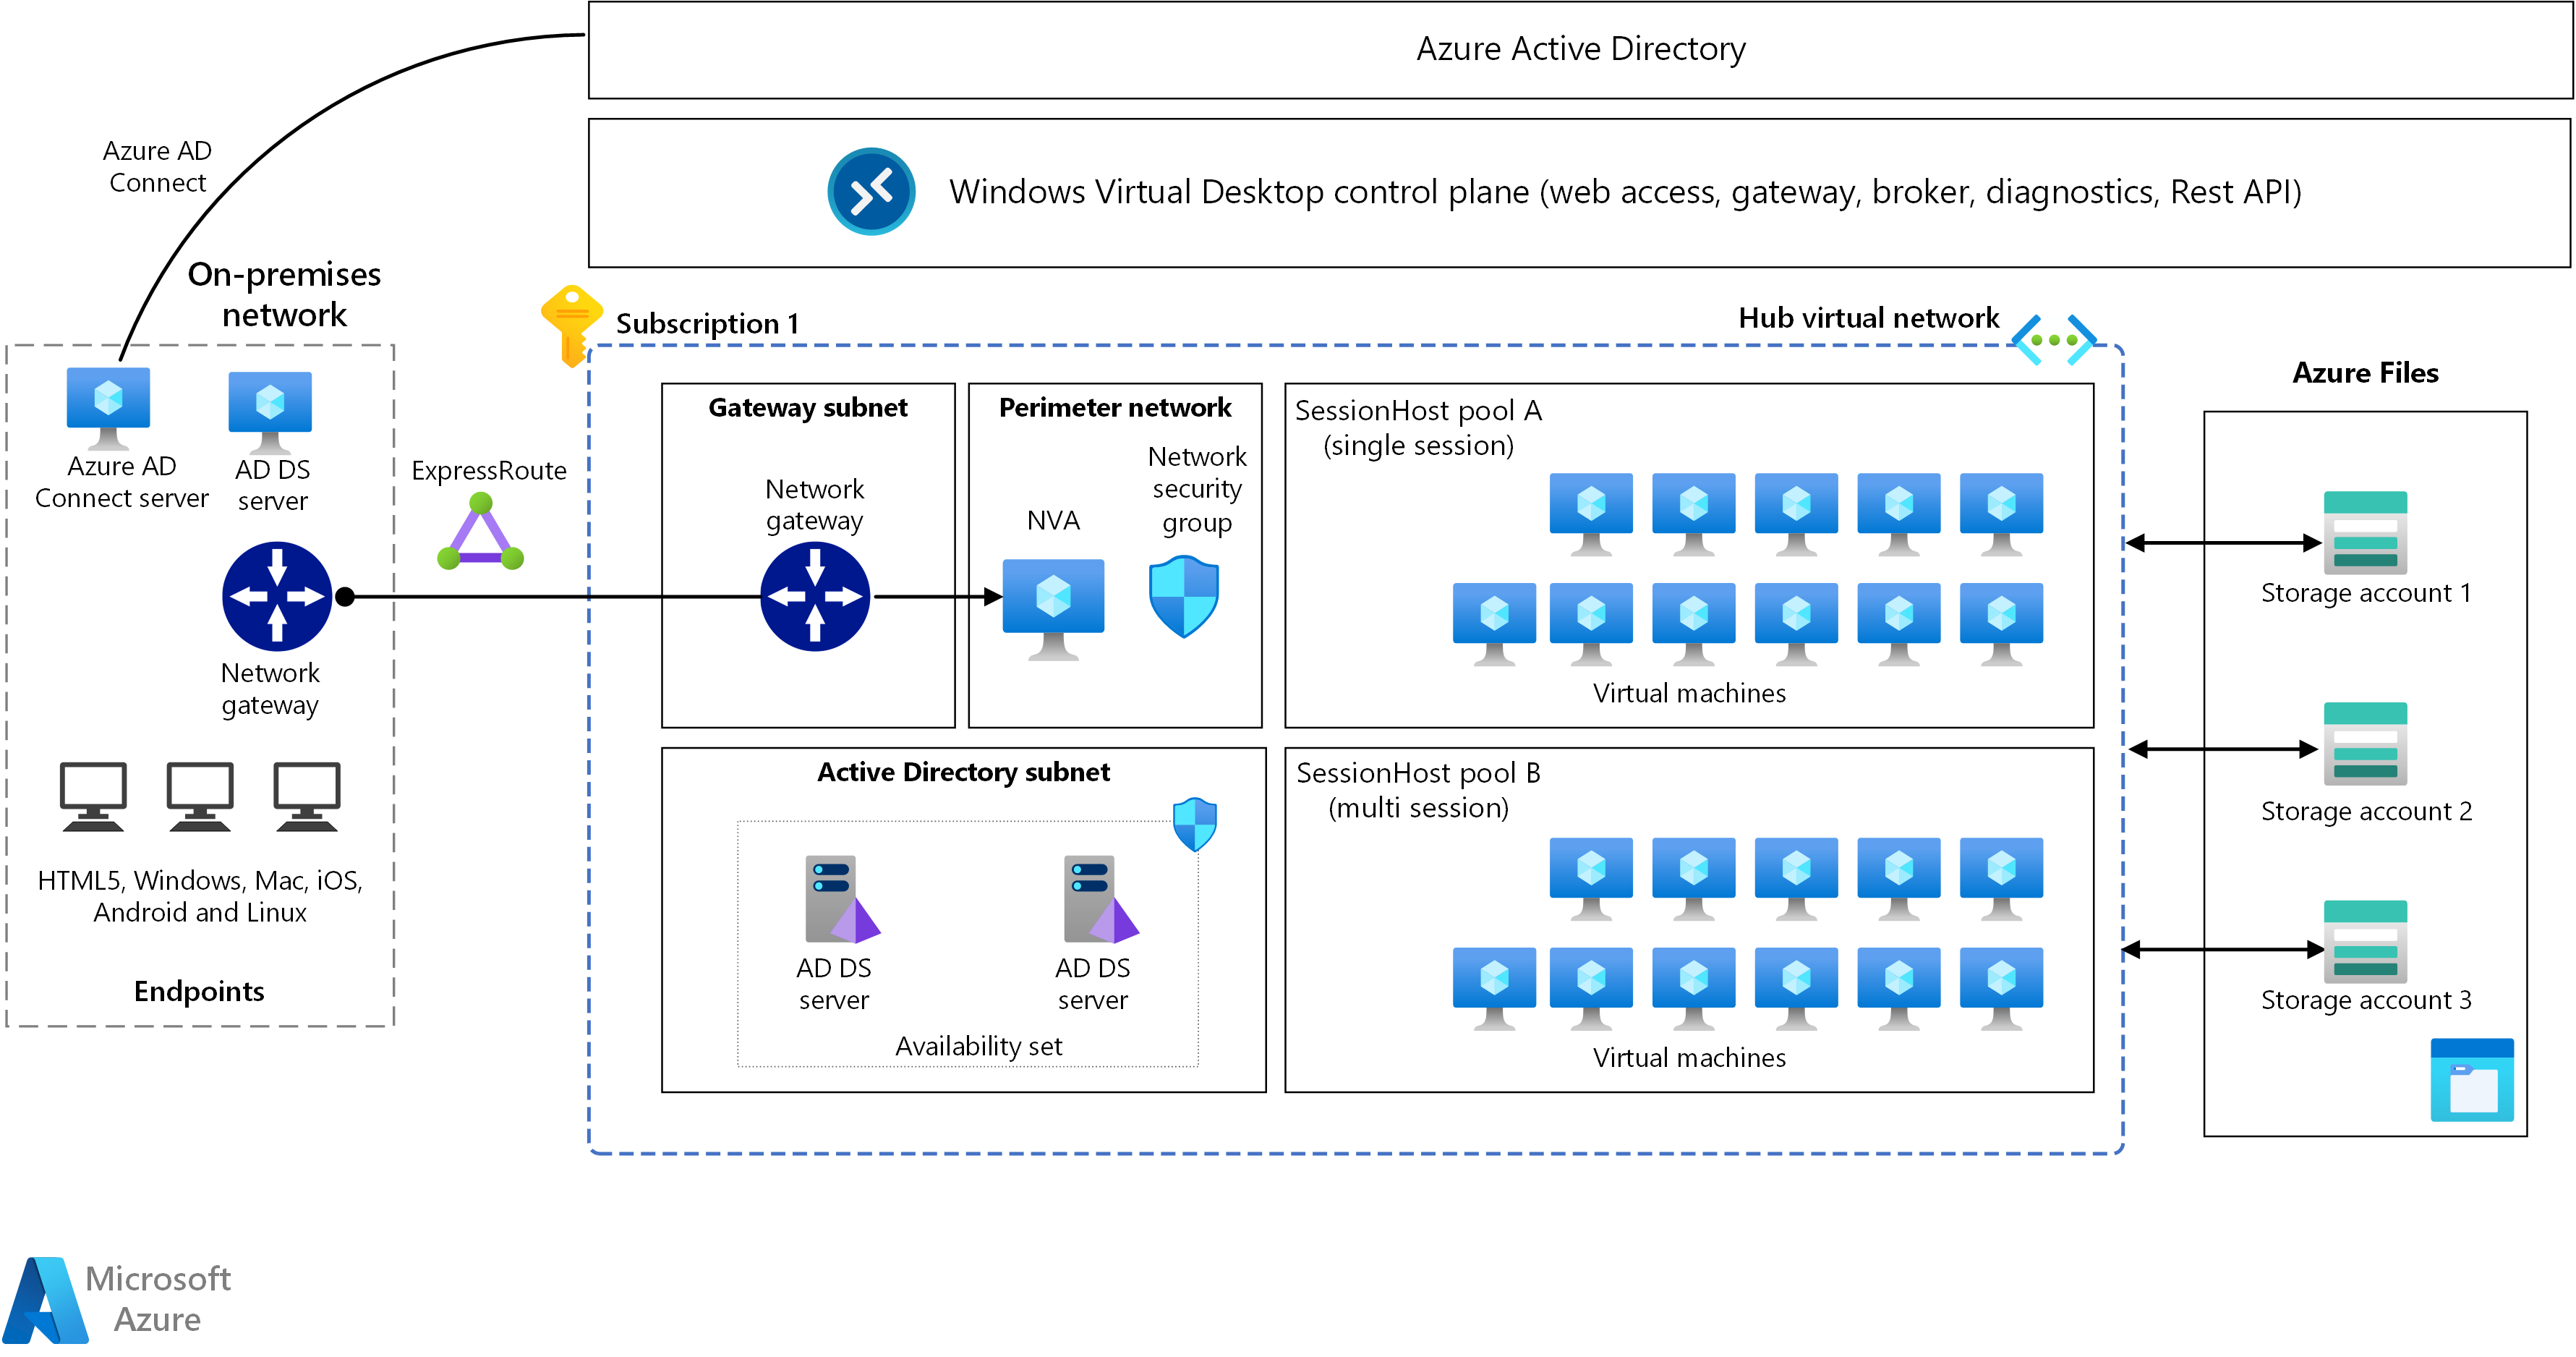Screen dimensions: 2576x1357
Task: Click the on-premises Network gateway icon
Action: pyautogui.click(x=277, y=596)
